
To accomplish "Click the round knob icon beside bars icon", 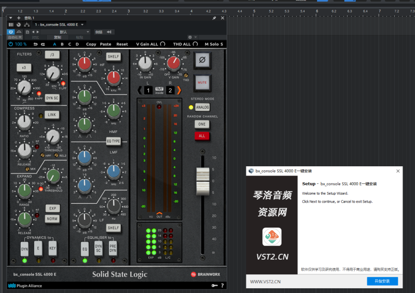I will point(19,24).
